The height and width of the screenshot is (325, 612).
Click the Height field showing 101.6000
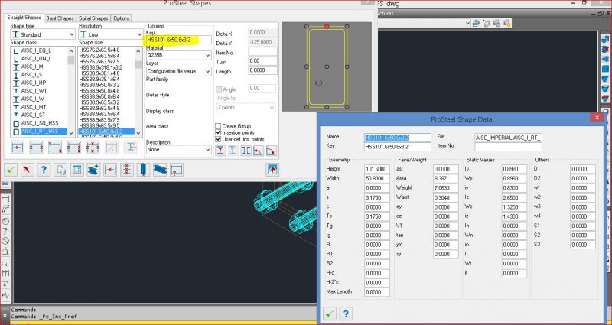377,169
